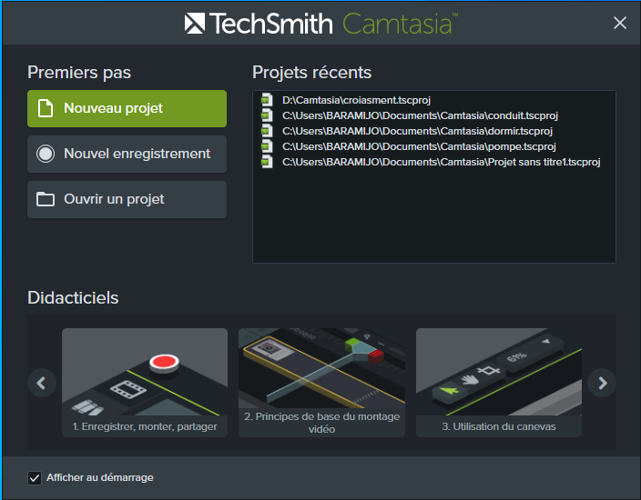Uncheck Afficher au démarrage checkbox
The image size is (641, 500).
tap(35, 478)
